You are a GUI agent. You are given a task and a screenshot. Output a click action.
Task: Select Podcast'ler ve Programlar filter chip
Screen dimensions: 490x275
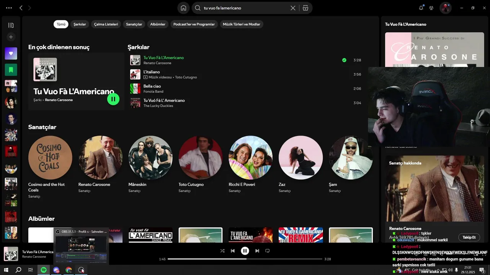(194, 24)
